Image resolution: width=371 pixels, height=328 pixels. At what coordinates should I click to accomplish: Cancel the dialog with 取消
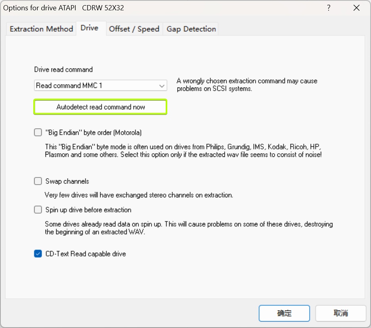[x=340, y=313]
